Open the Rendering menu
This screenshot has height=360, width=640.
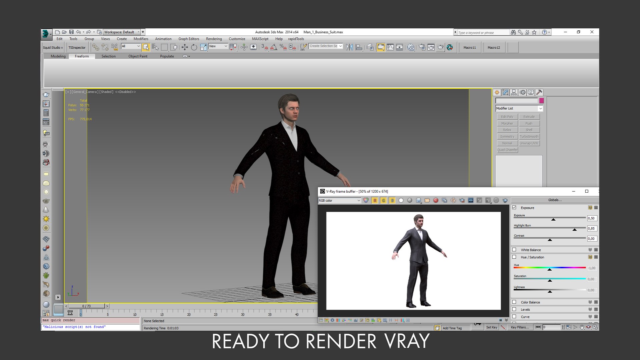click(214, 39)
